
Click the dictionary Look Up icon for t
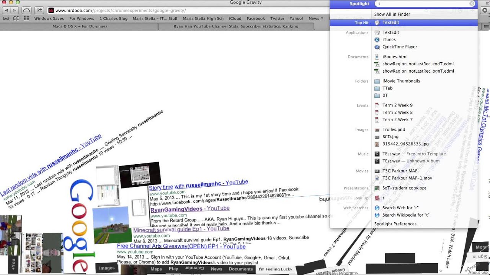tap(377, 198)
